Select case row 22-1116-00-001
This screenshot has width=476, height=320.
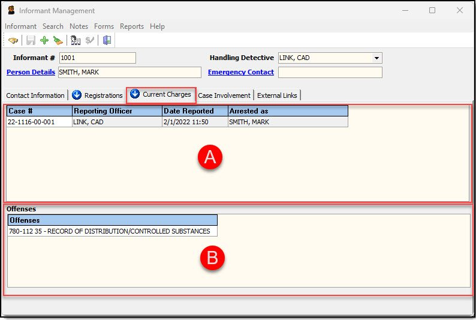pos(39,121)
